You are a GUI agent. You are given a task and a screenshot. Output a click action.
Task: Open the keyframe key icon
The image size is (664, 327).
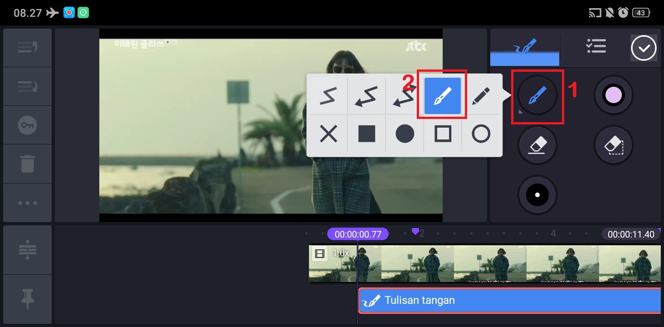point(28,125)
